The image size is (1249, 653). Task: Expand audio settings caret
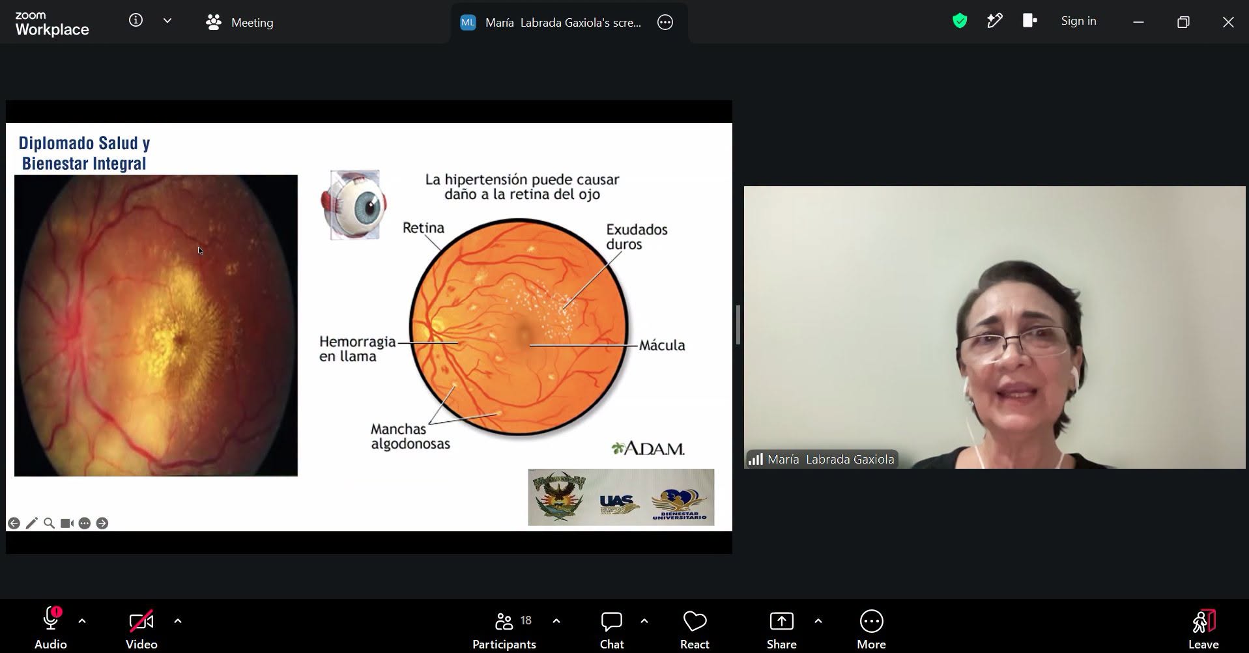pyautogui.click(x=82, y=621)
